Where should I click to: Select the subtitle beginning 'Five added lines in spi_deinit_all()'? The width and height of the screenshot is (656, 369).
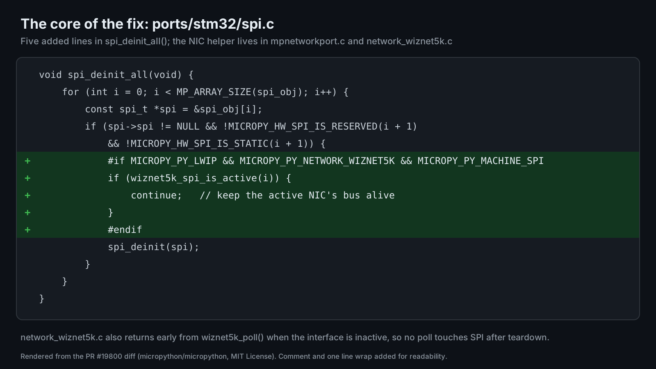(236, 41)
